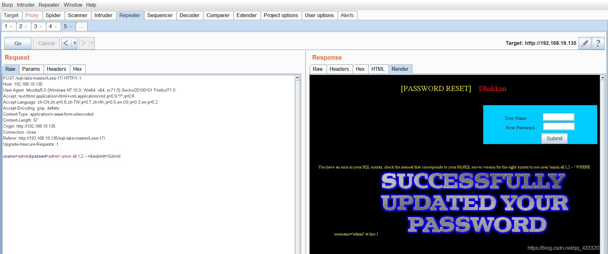Click the User Name input field
This screenshot has height=254, width=608.
559,117
